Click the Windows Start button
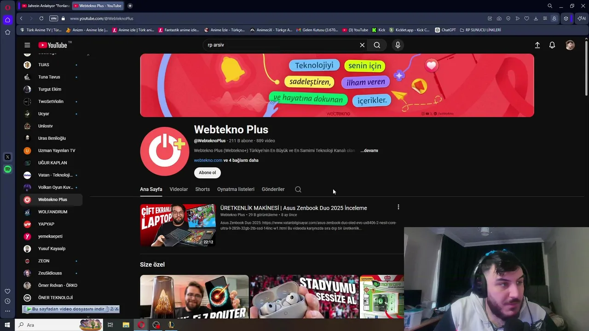589x331 pixels. (7, 325)
